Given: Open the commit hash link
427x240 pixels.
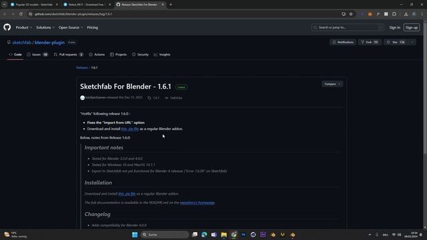Looking at the screenshot, I should click(x=173, y=98).
